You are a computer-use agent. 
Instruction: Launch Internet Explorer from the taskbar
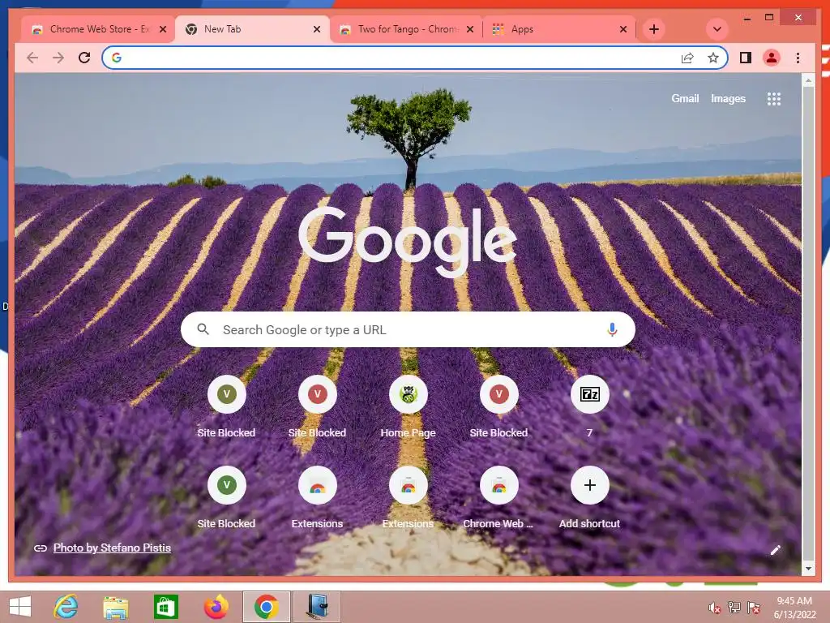[66, 607]
